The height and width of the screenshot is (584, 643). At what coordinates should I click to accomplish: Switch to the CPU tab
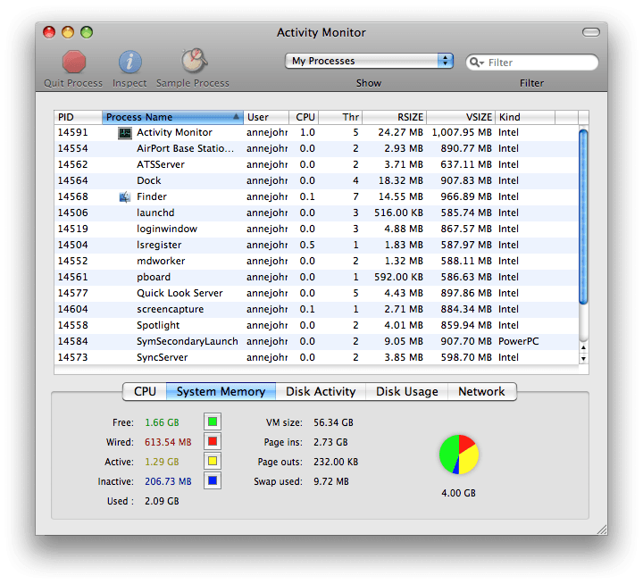[x=145, y=391]
